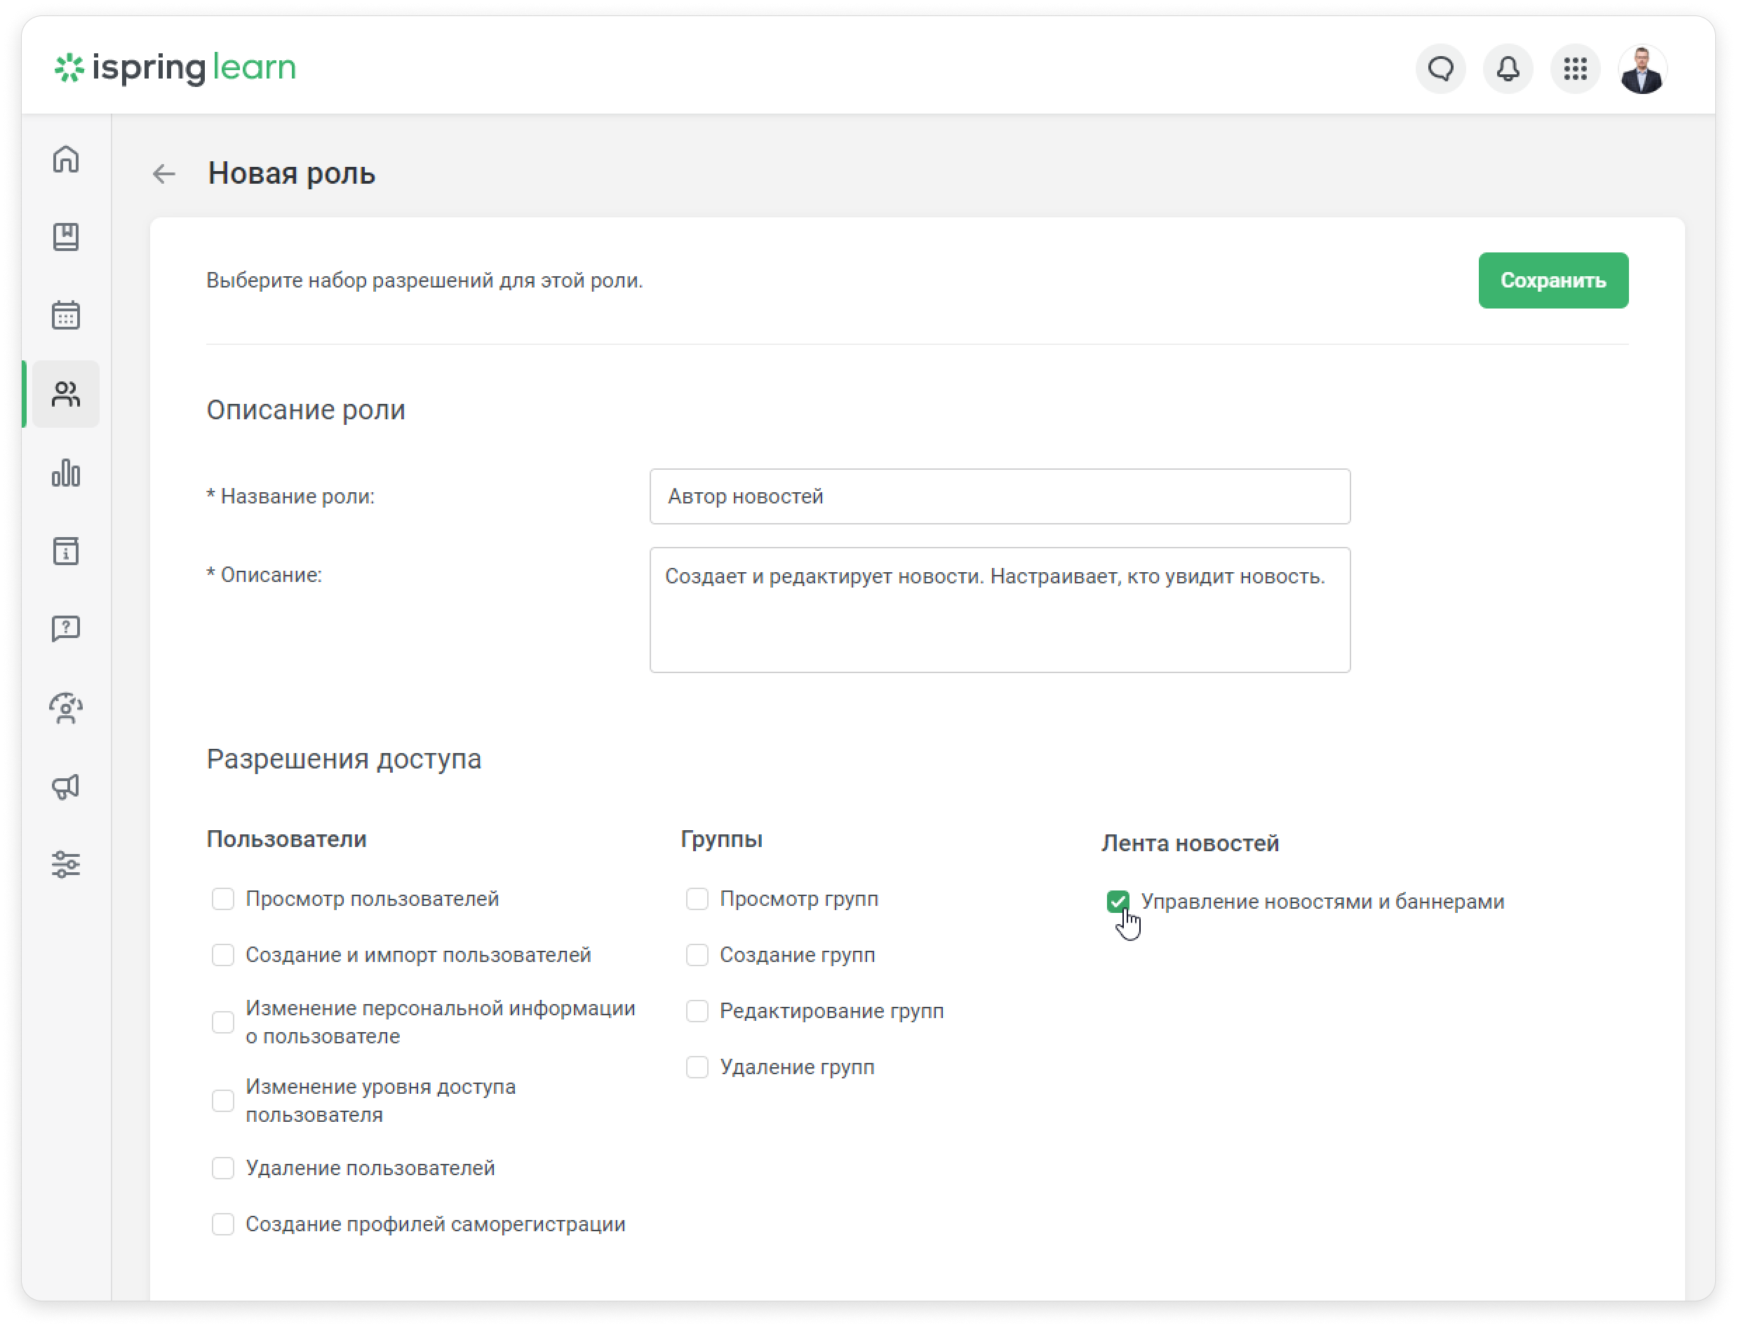Enable Просмотр пользователей checkbox

coord(223,899)
